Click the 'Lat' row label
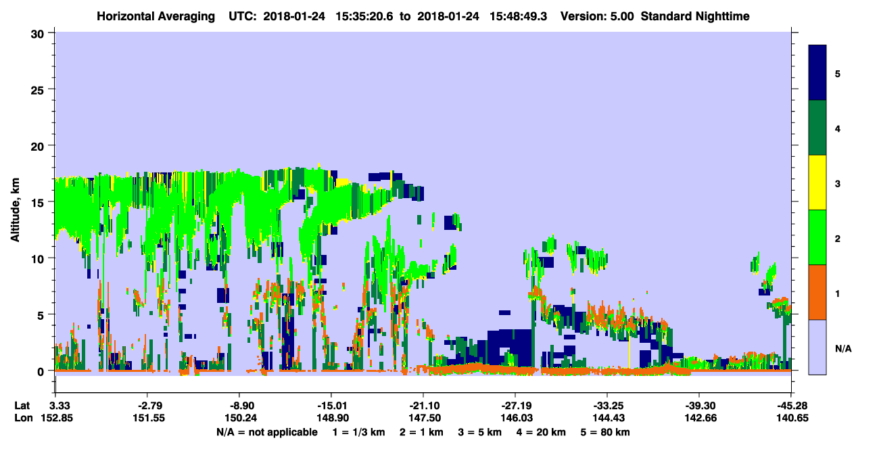This screenshot has width=879, height=451. point(22,406)
